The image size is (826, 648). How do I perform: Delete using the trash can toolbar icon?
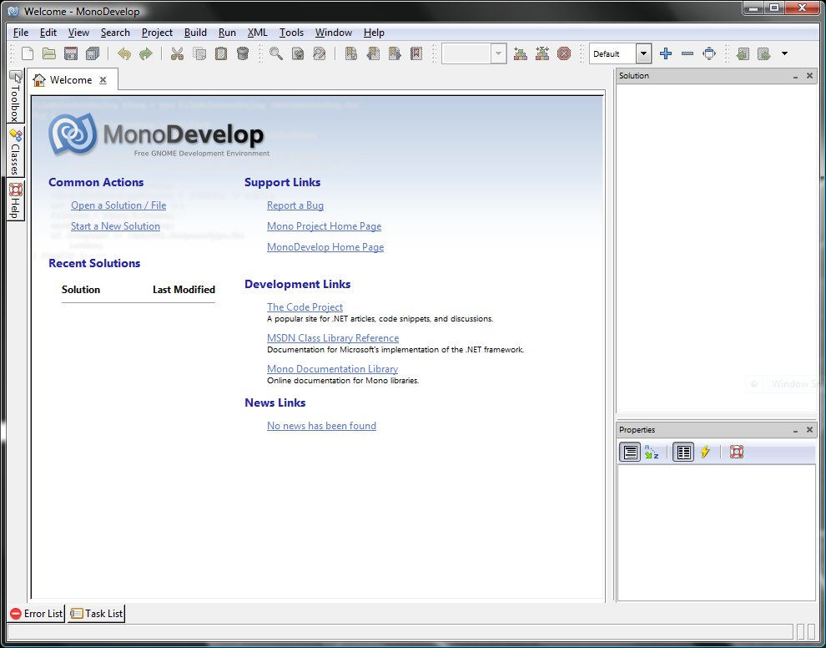(x=242, y=53)
